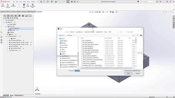The image size is (175, 98).
Task: Open the Utility tool
Action: tap(28, 5)
